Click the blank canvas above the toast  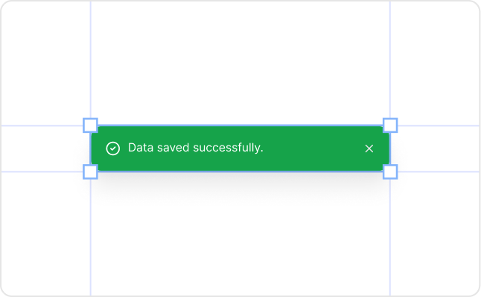(238, 59)
